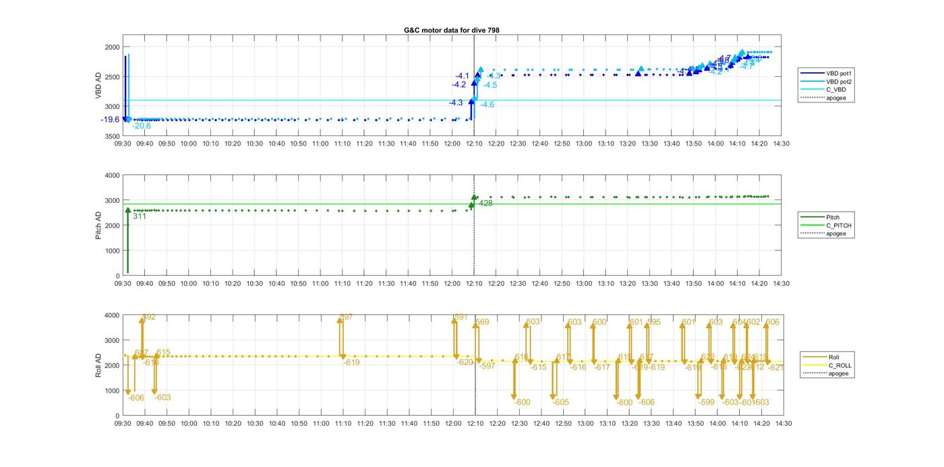Click the "14:30" tick under the VBD plot
This screenshot has height=467, width=944.
point(781,144)
